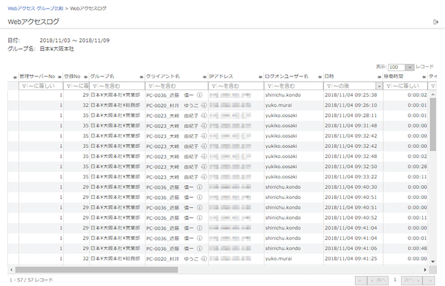445x286 pixels.
Task: Click the クライアント名 filter input field
Action: [x=178, y=86]
